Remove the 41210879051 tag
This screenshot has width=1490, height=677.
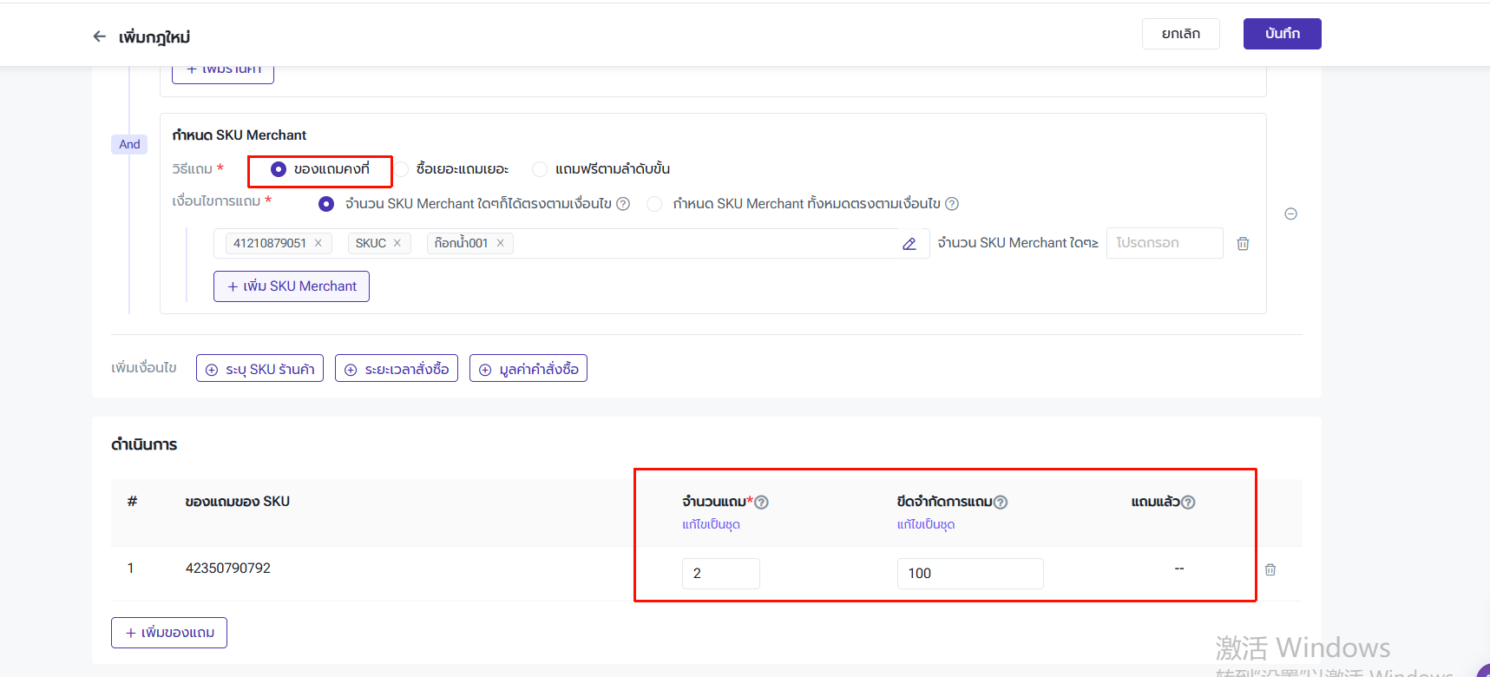point(318,243)
